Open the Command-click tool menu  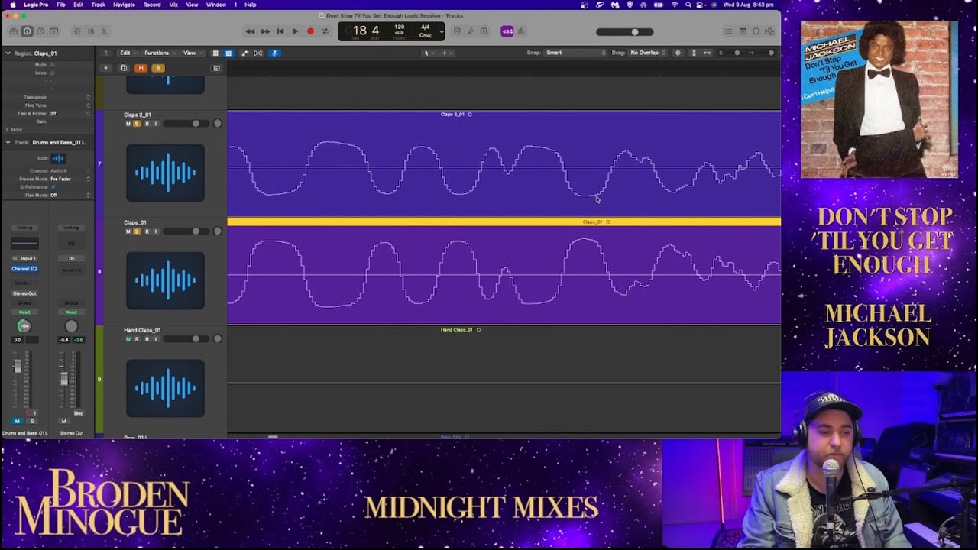[447, 53]
